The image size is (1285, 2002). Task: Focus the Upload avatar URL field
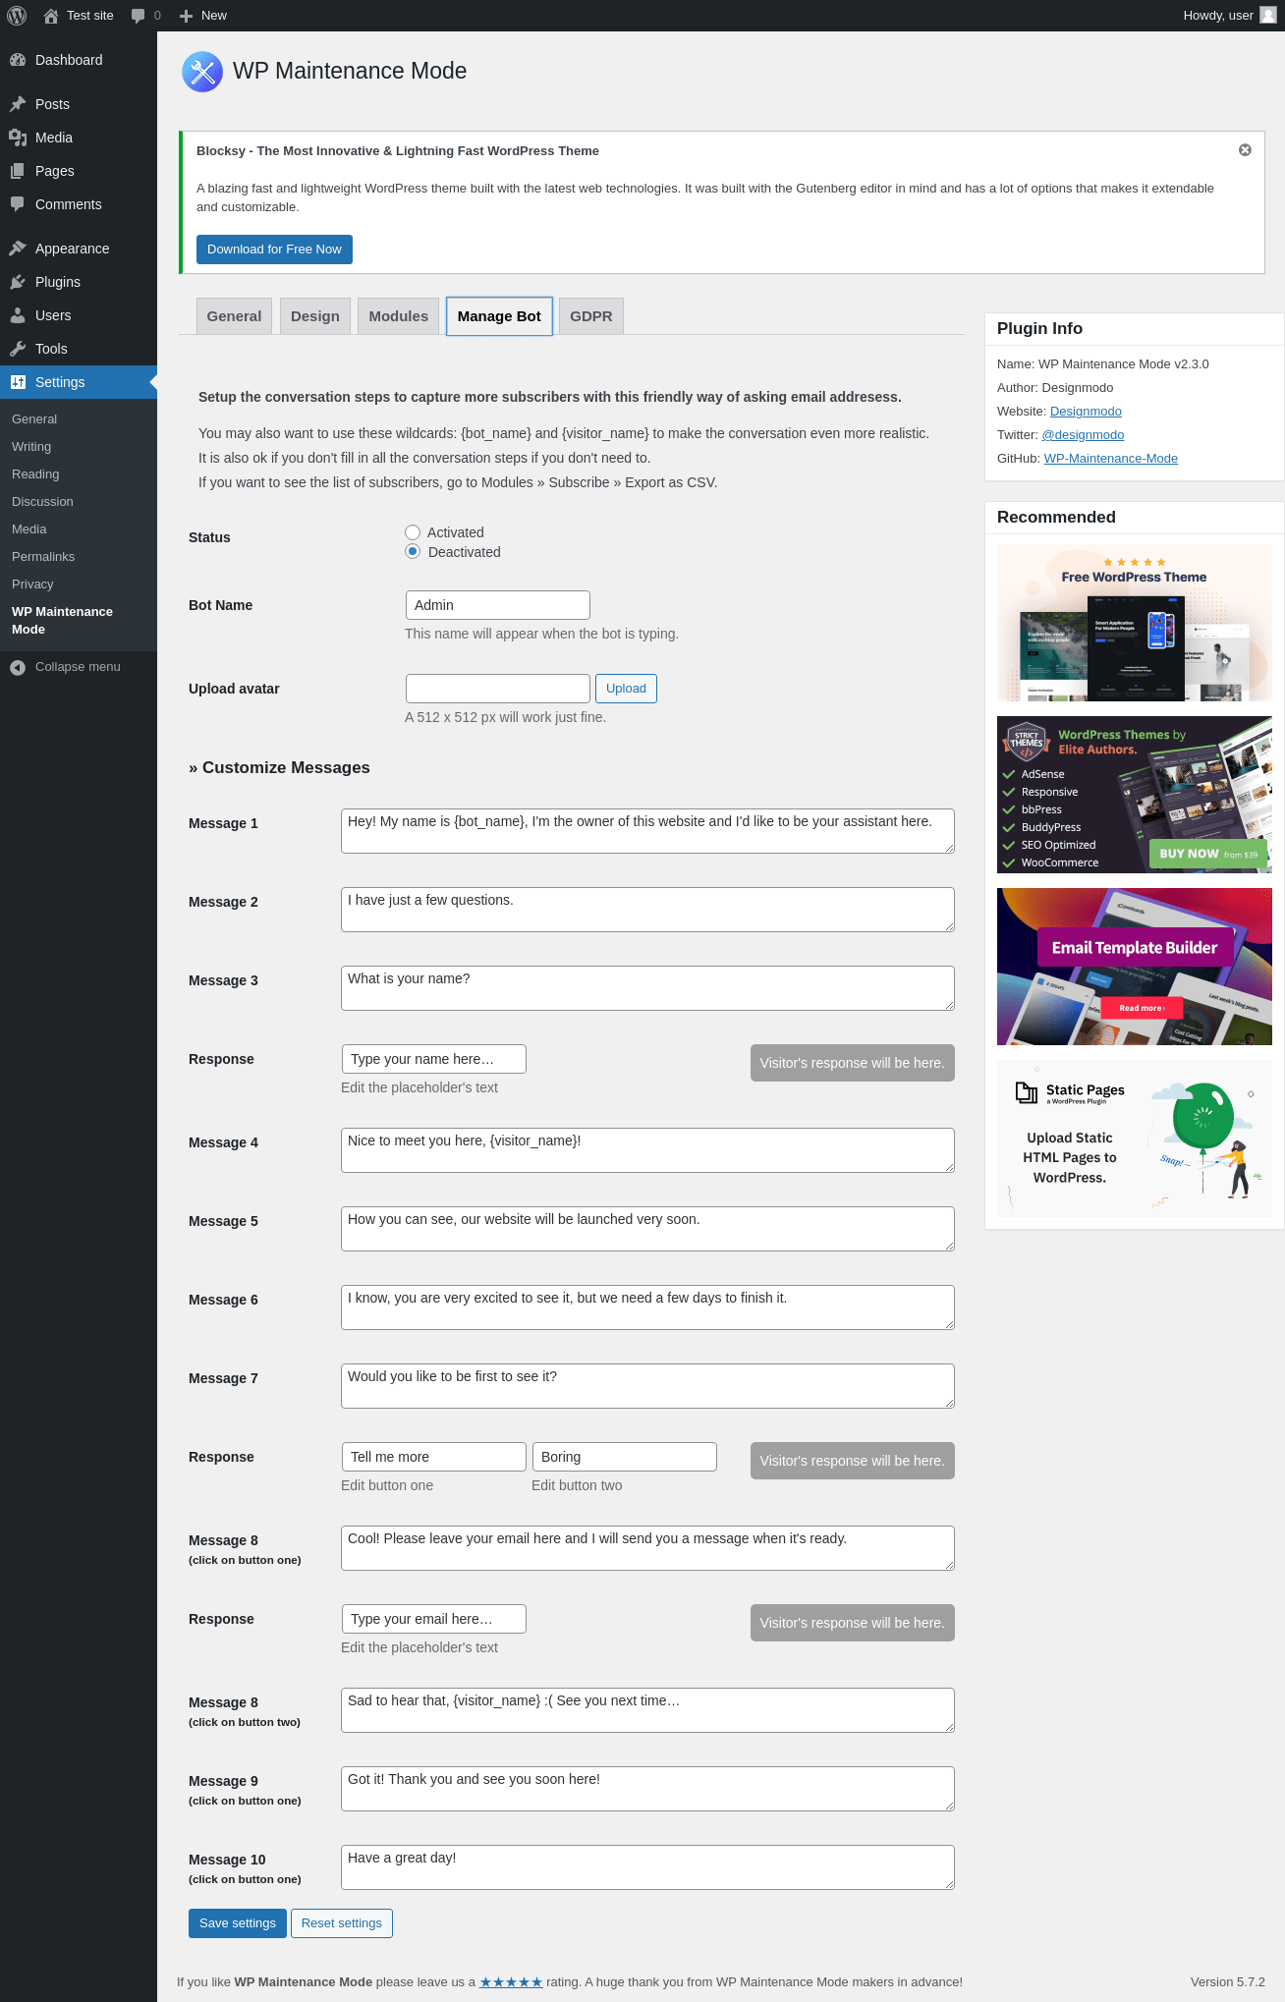(x=498, y=689)
